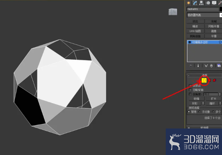
Task: Apply the 平滑 modifier button
Action: 213,36
